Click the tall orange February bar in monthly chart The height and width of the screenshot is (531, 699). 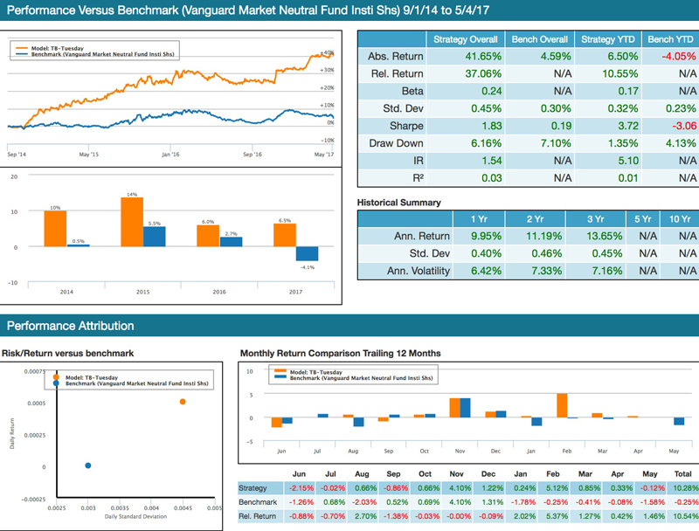pos(562,405)
